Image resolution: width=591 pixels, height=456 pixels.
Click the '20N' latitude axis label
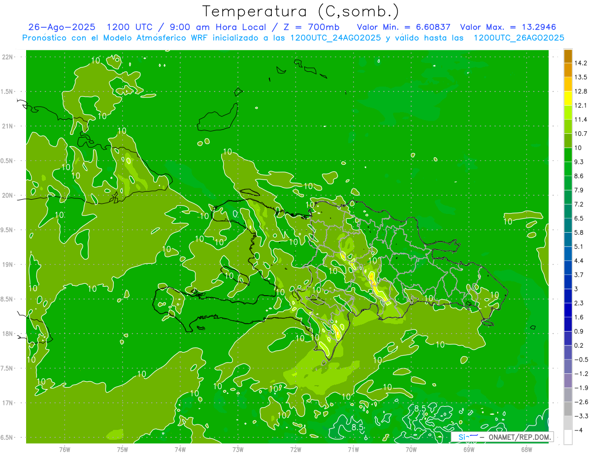tap(8, 196)
